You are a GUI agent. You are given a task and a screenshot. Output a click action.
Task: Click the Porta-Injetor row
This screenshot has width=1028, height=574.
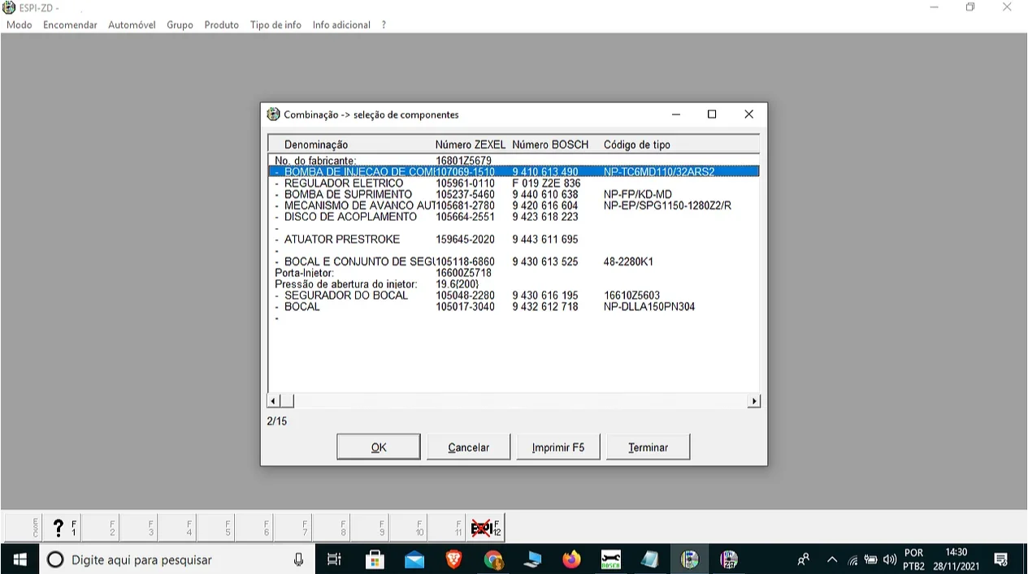(x=514, y=274)
